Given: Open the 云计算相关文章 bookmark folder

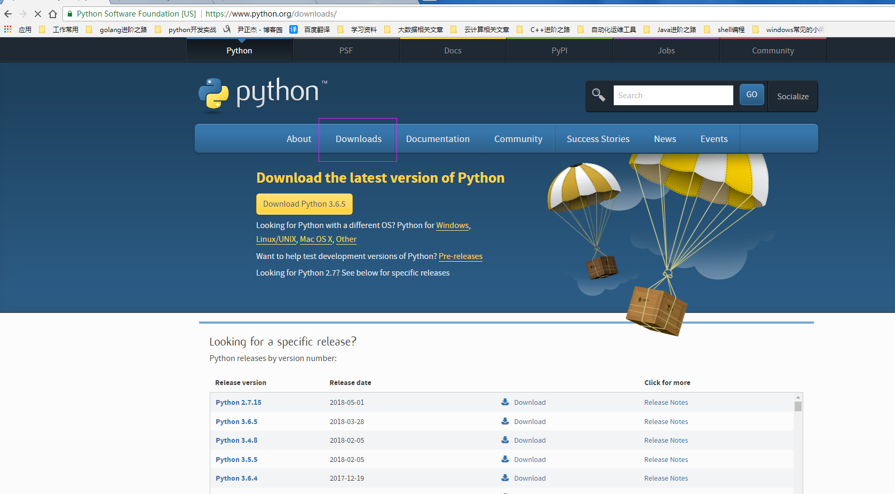Looking at the screenshot, I should click(x=480, y=29).
